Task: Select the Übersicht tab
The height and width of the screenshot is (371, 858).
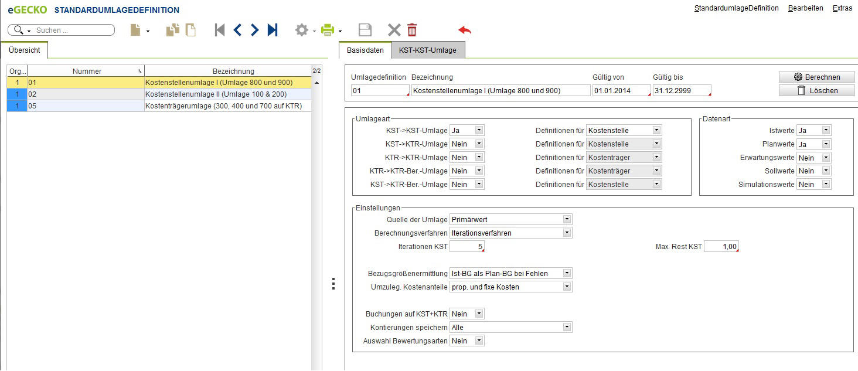Action: tap(25, 50)
